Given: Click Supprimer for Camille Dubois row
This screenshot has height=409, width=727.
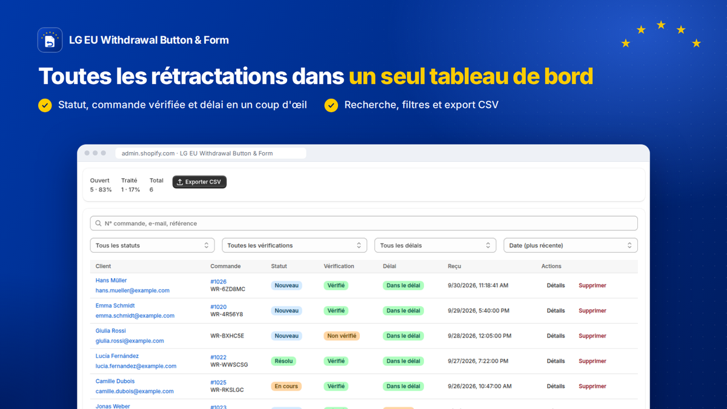Looking at the screenshot, I should (x=593, y=386).
